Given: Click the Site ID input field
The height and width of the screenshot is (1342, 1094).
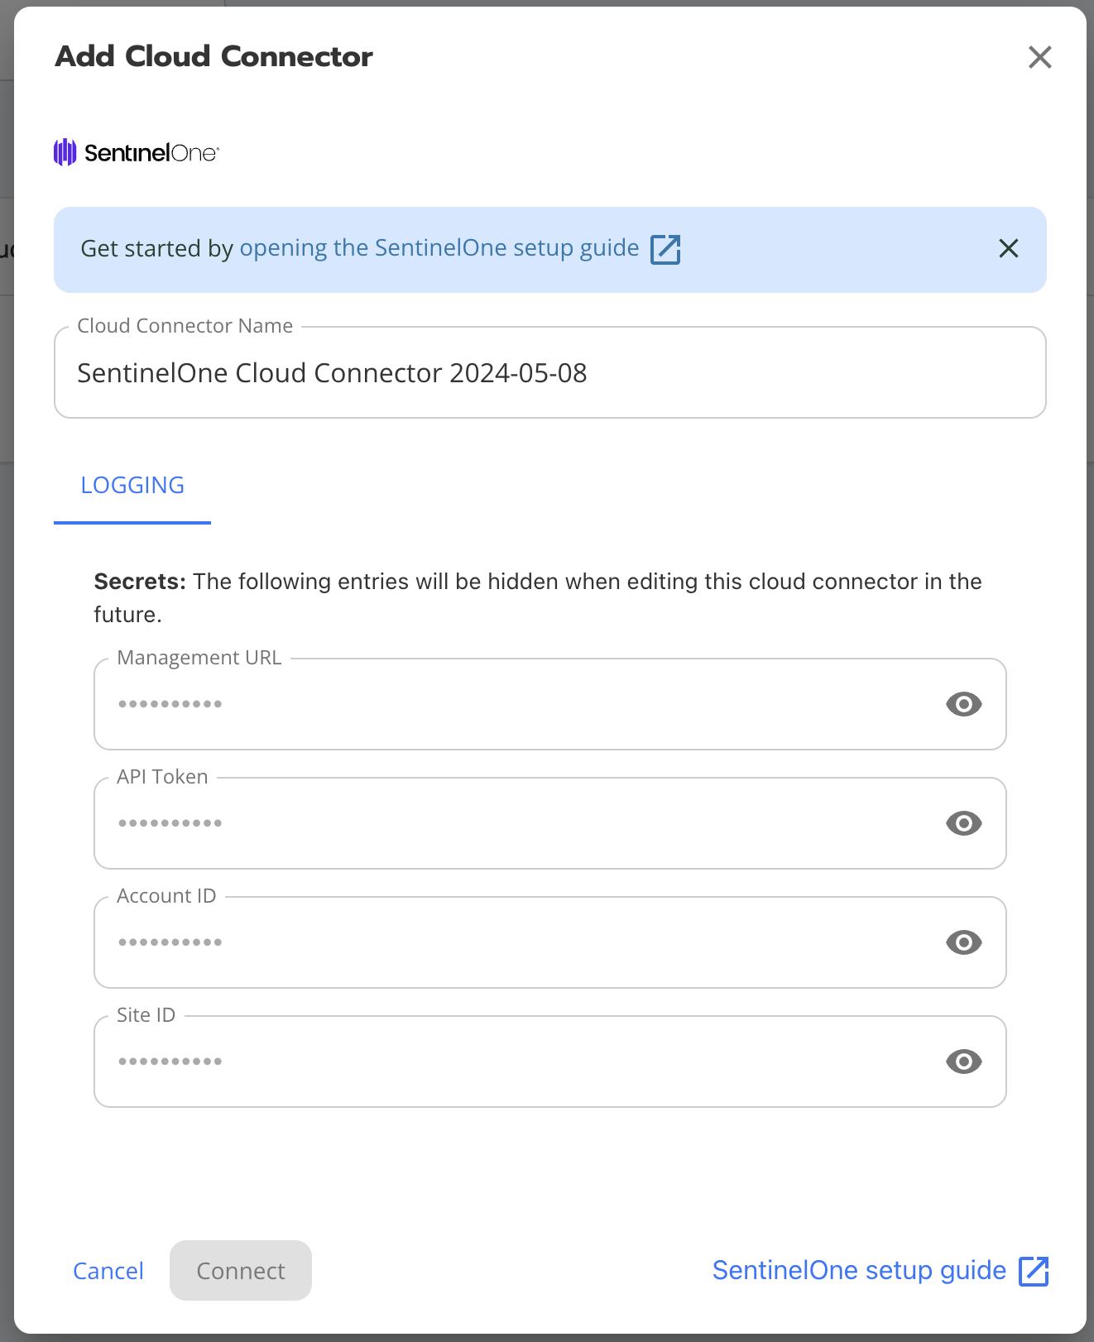Looking at the screenshot, I should click(550, 1062).
